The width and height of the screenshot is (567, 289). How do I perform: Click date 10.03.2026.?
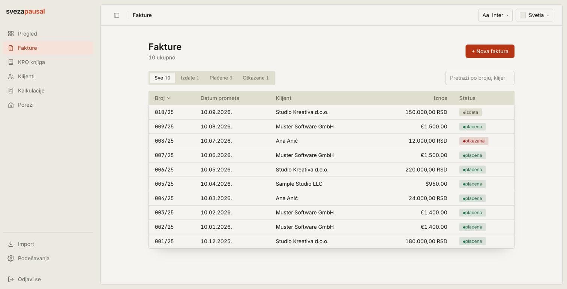point(216,198)
